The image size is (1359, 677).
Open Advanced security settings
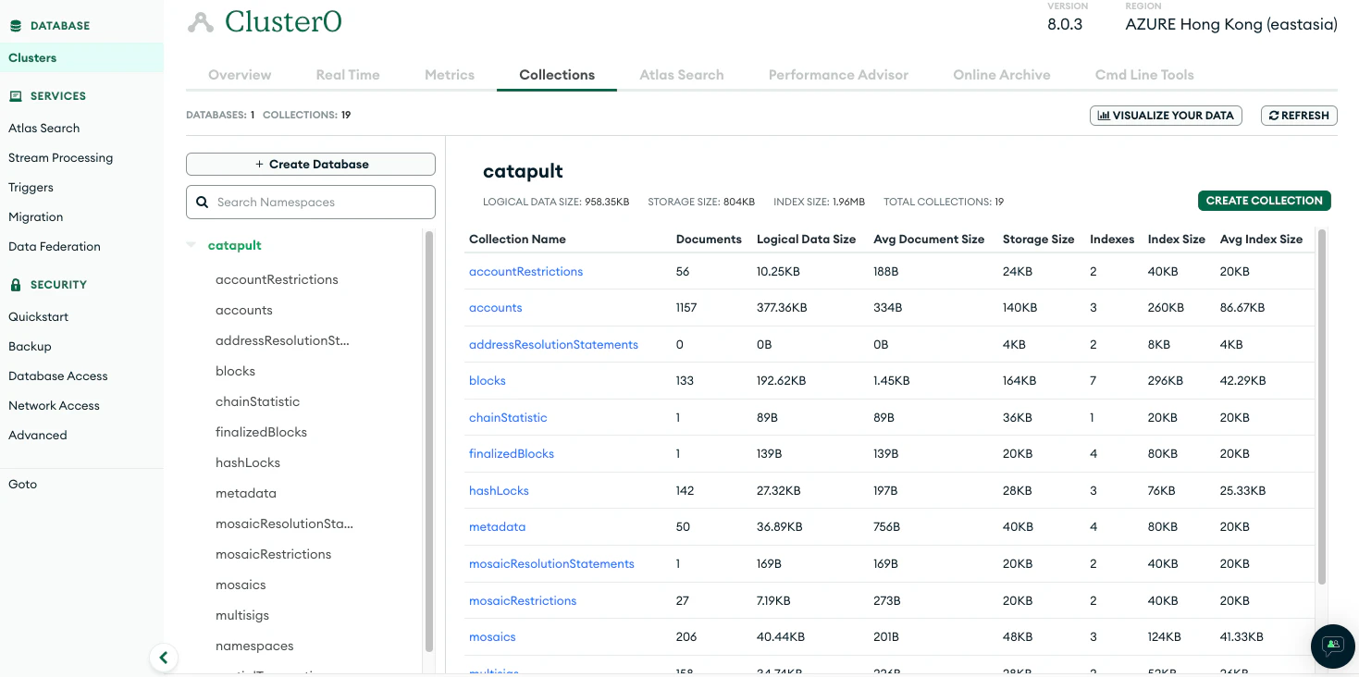click(x=38, y=436)
